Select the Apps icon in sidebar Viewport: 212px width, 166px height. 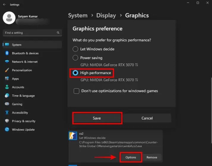pos(7,79)
